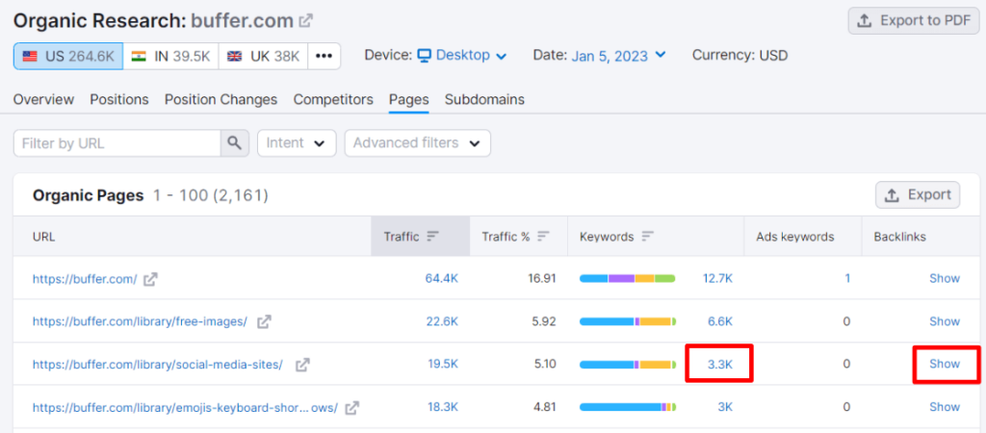Switch to the Positions tab
The height and width of the screenshot is (433, 986).
click(119, 99)
